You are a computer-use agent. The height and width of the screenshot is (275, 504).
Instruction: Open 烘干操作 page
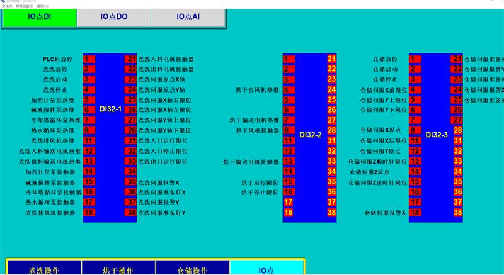point(118,269)
